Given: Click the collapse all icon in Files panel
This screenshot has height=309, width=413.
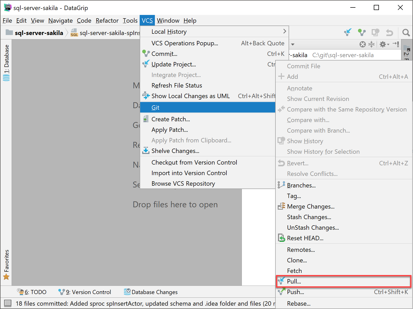Looking at the screenshot, I should click(371, 44).
